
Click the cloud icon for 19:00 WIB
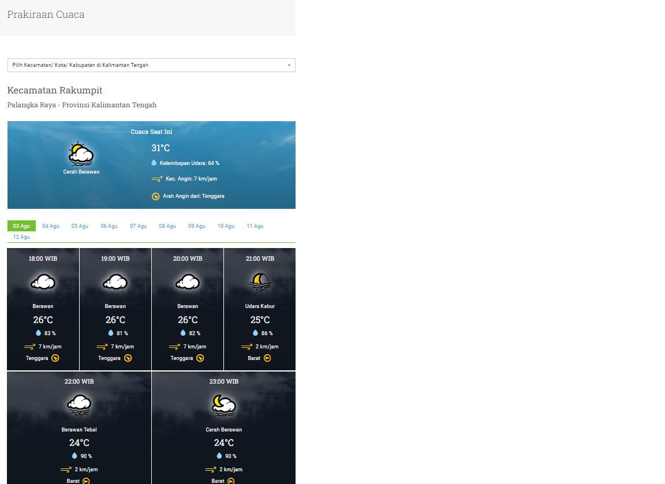pos(115,282)
